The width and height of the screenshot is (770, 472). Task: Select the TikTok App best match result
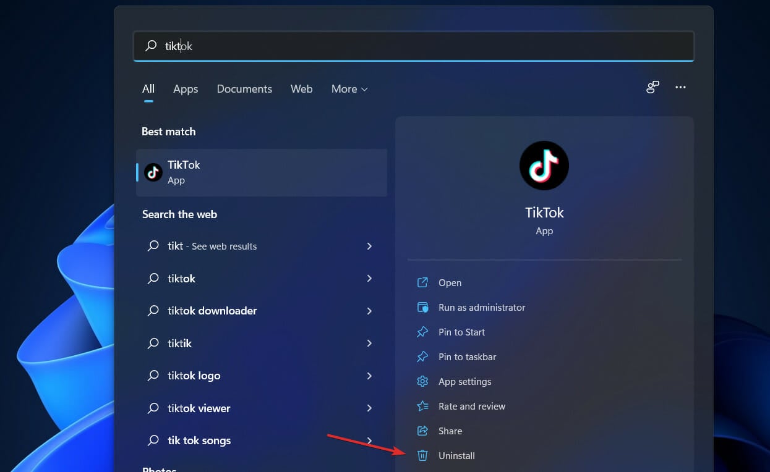point(262,172)
